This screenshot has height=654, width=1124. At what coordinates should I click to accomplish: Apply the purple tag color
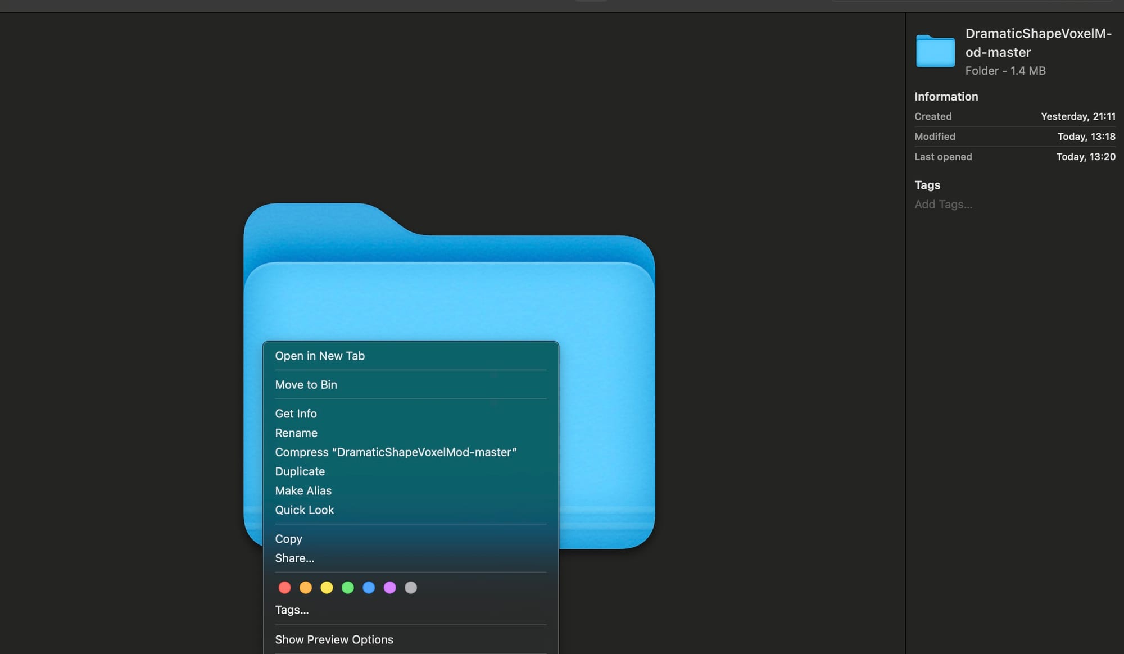pos(389,588)
